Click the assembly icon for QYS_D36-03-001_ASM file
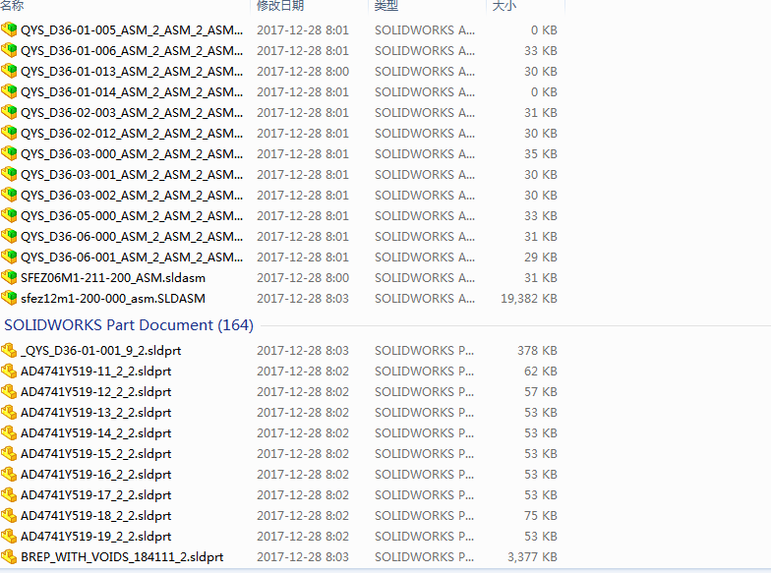The image size is (771, 573). (x=9, y=175)
